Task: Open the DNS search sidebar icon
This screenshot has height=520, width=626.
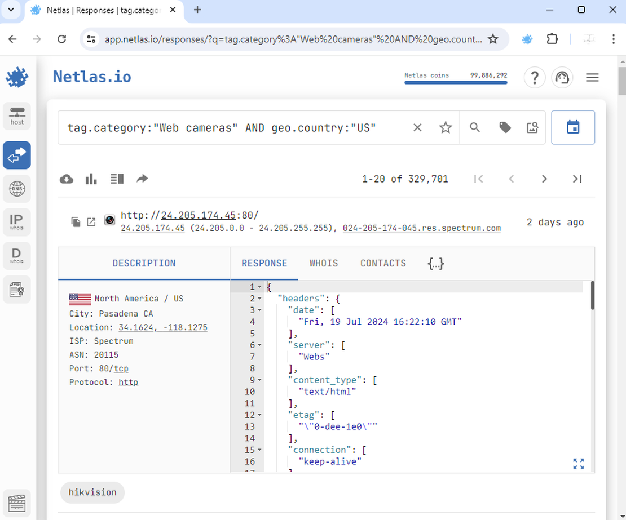Action: click(17, 189)
